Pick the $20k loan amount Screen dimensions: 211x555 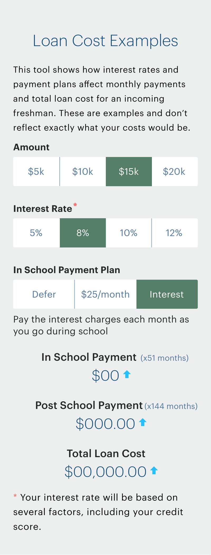coord(175,172)
